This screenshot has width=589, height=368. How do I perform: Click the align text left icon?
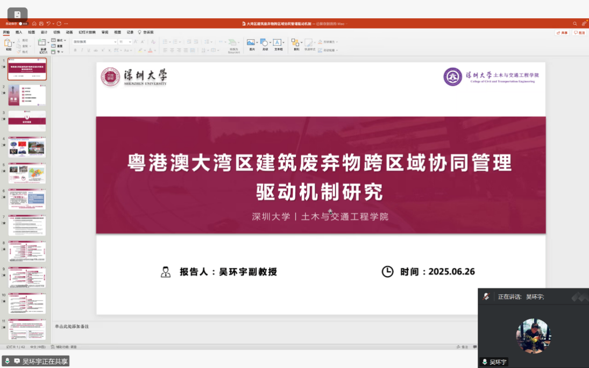(x=165, y=51)
